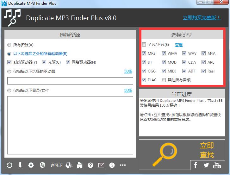Click the title bar application icon

(4, 3)
